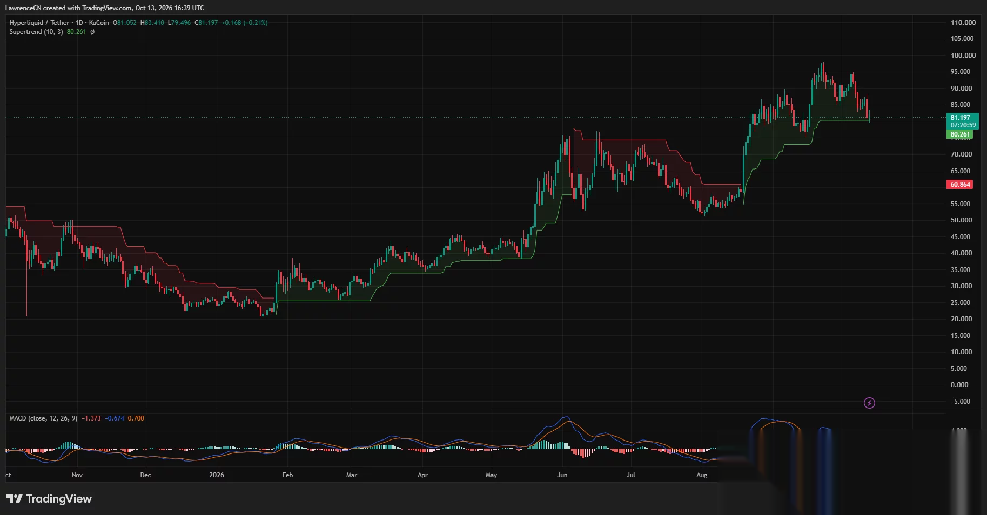Click the 85.000 price axis label

pos(961,105)
